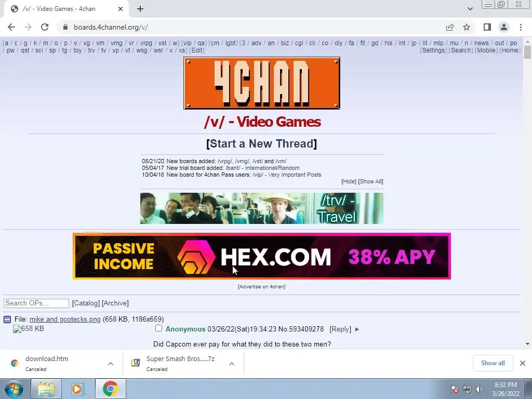
Task: Click the padlock site info icon
Action: 65,27
